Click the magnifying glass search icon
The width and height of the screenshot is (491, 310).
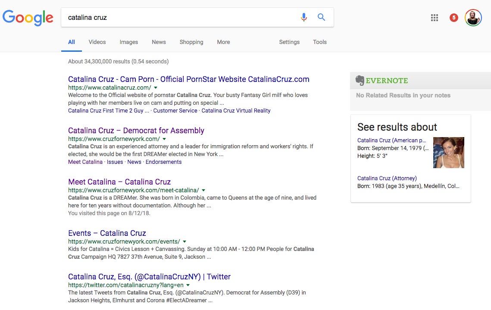click(x=321, y=17)
